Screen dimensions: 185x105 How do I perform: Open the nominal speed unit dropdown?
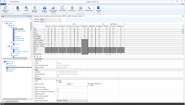tap(70, 84)
